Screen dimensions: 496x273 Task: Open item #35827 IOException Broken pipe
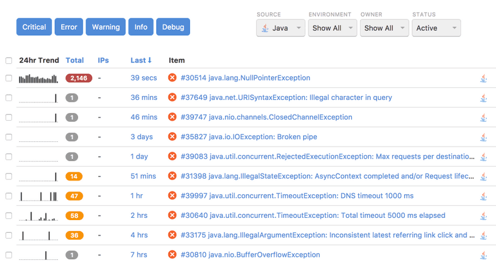tap(249, 137)
